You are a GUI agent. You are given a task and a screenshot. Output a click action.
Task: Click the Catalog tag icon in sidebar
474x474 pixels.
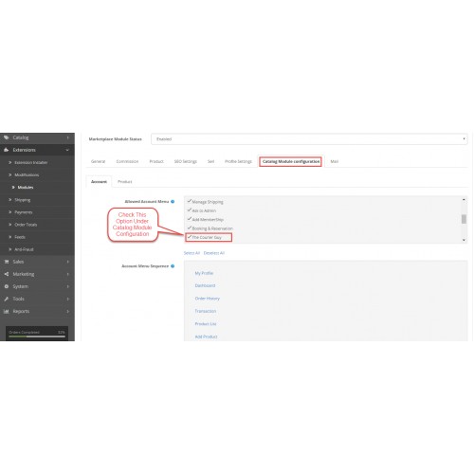pos(7,137)
